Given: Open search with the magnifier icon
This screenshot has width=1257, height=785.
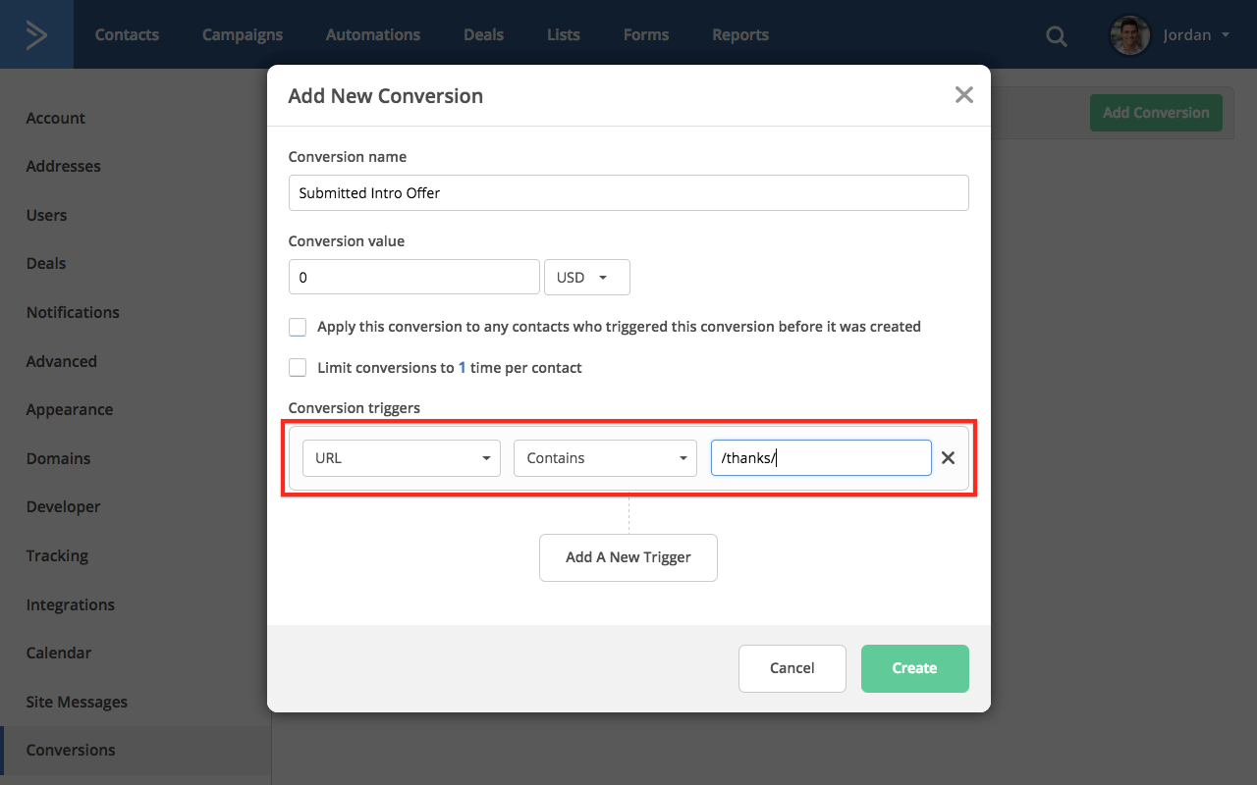Looking at the screenshot, I should 1056,36.
